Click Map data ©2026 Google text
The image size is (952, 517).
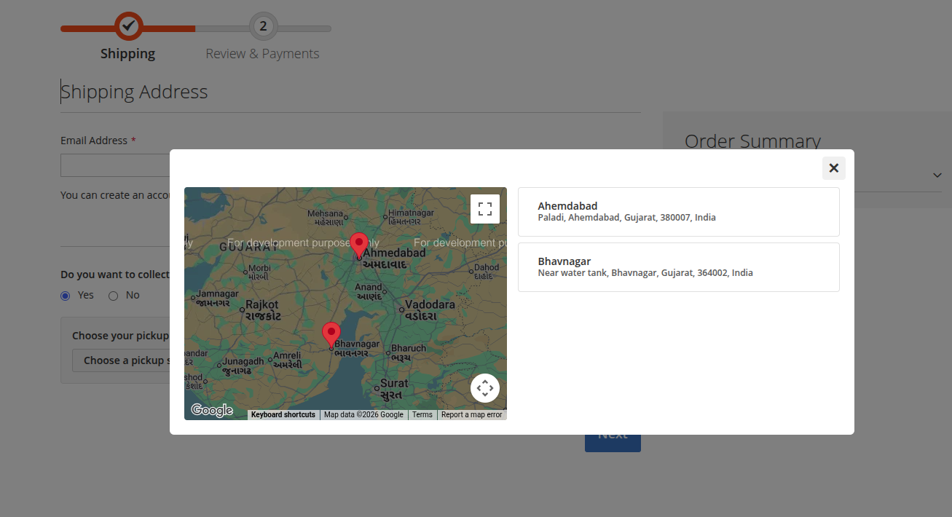[x=363, y=415]
